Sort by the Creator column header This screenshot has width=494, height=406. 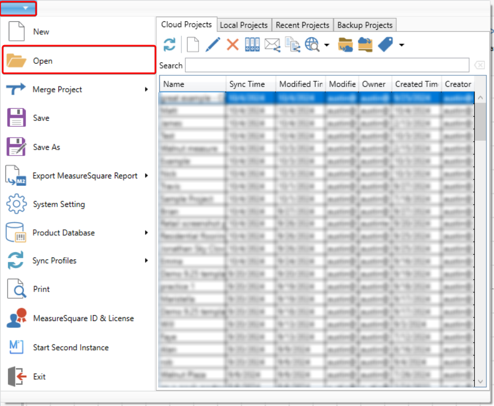point(458,84)
